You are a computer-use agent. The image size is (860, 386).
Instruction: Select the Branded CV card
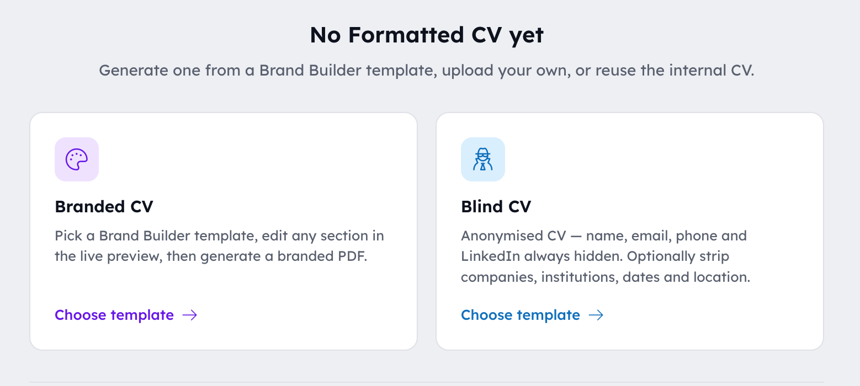[224, 230]
